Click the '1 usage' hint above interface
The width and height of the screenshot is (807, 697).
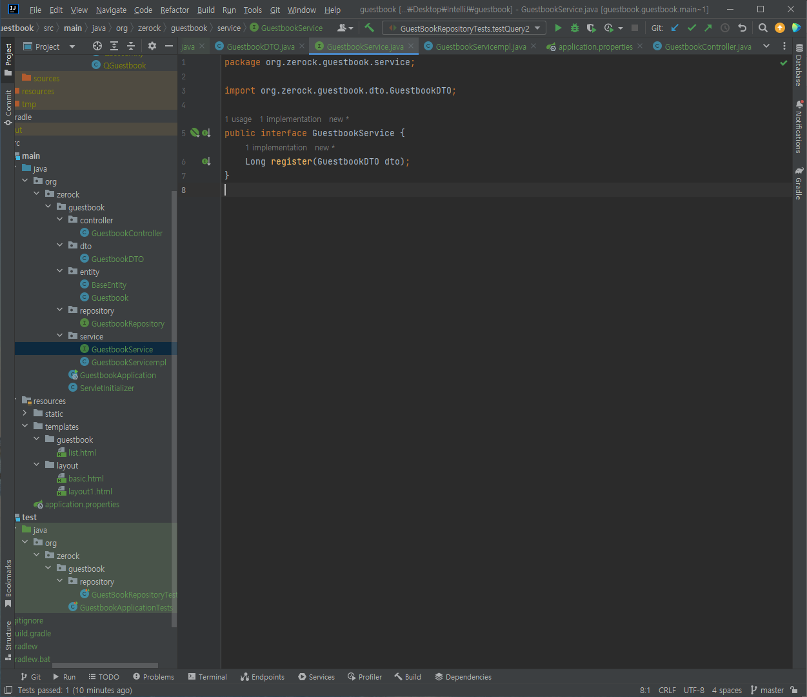pyautogui.click(x=238, y=119)
